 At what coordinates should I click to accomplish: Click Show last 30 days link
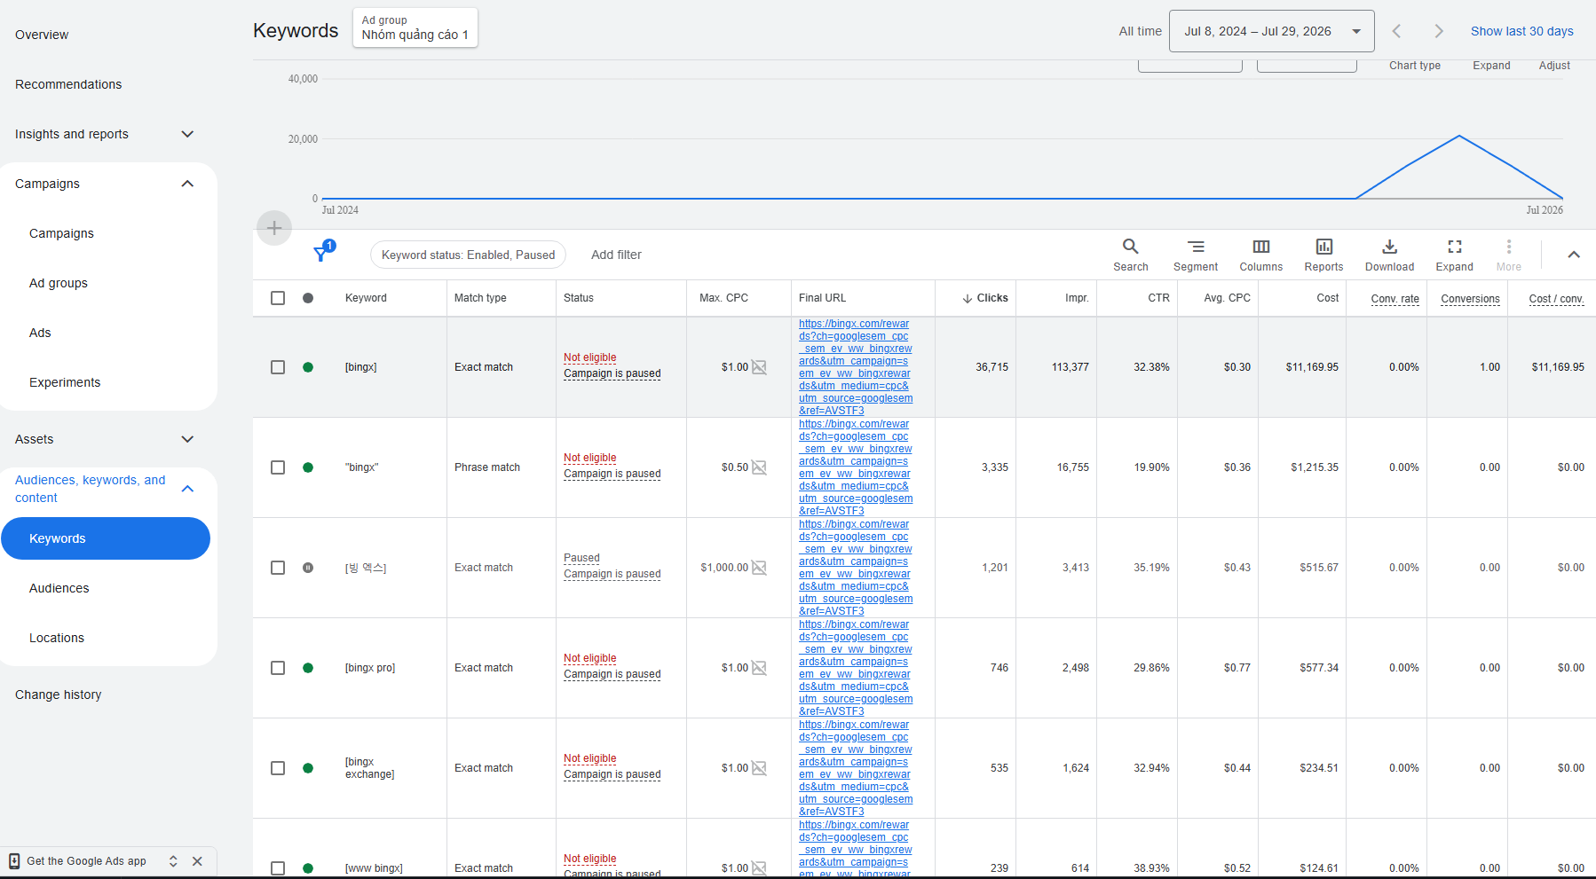pos(1521,31)
